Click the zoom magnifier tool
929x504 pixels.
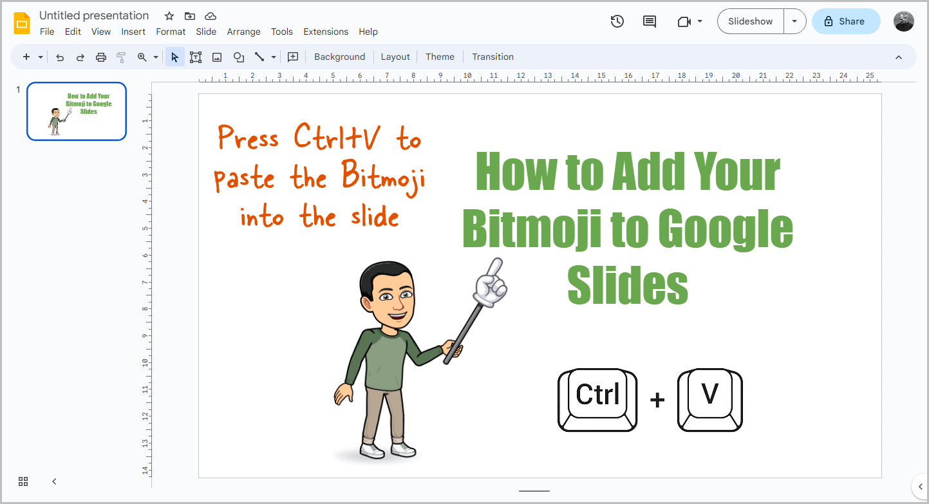click(142, 57)
